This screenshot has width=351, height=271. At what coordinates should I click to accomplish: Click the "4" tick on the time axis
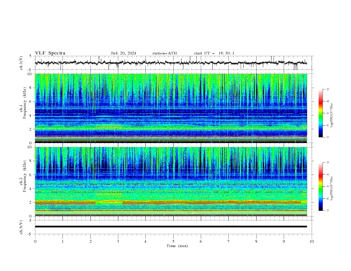[145, 241]
